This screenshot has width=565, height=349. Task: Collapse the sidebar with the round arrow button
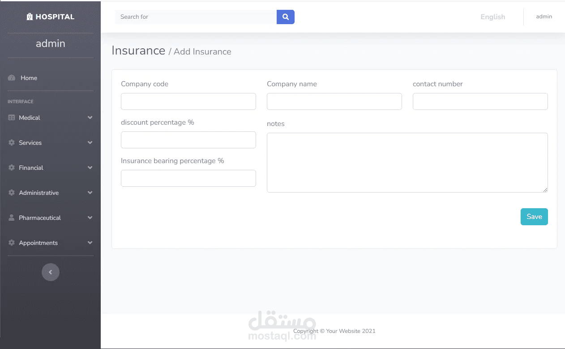coord(51,272)
